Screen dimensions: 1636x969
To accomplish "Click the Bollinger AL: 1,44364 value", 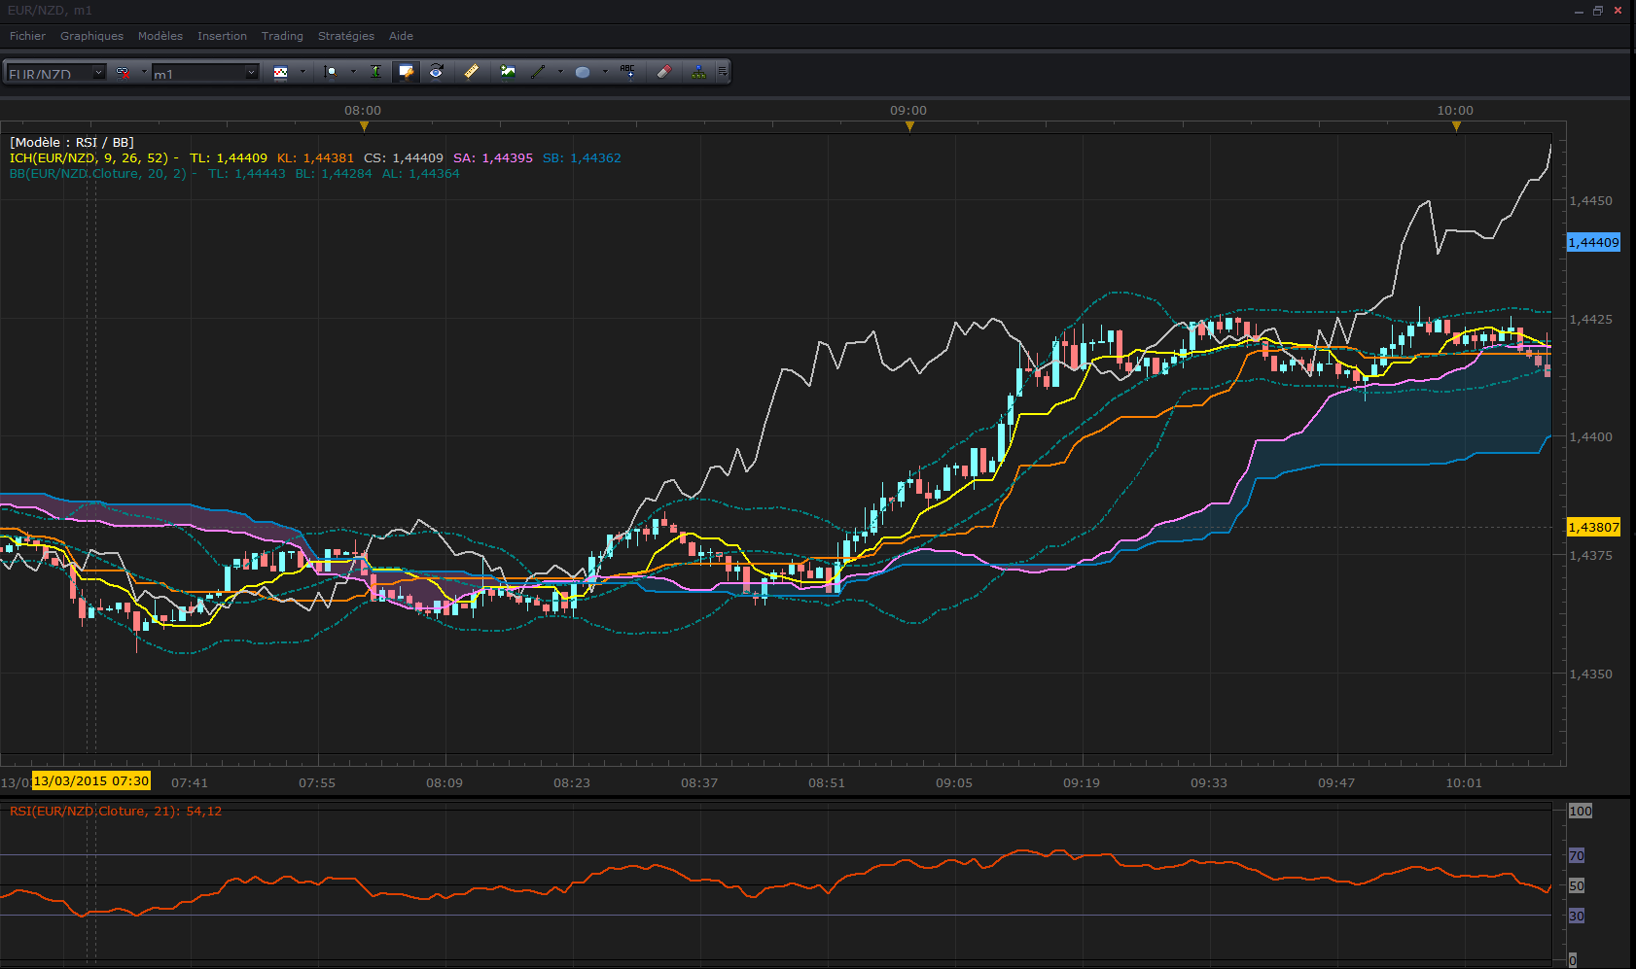I will [x=420, y=174].
